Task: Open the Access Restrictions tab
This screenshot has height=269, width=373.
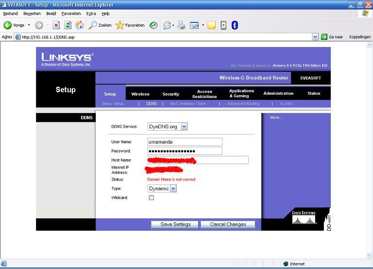Action: tap(204, 94)
